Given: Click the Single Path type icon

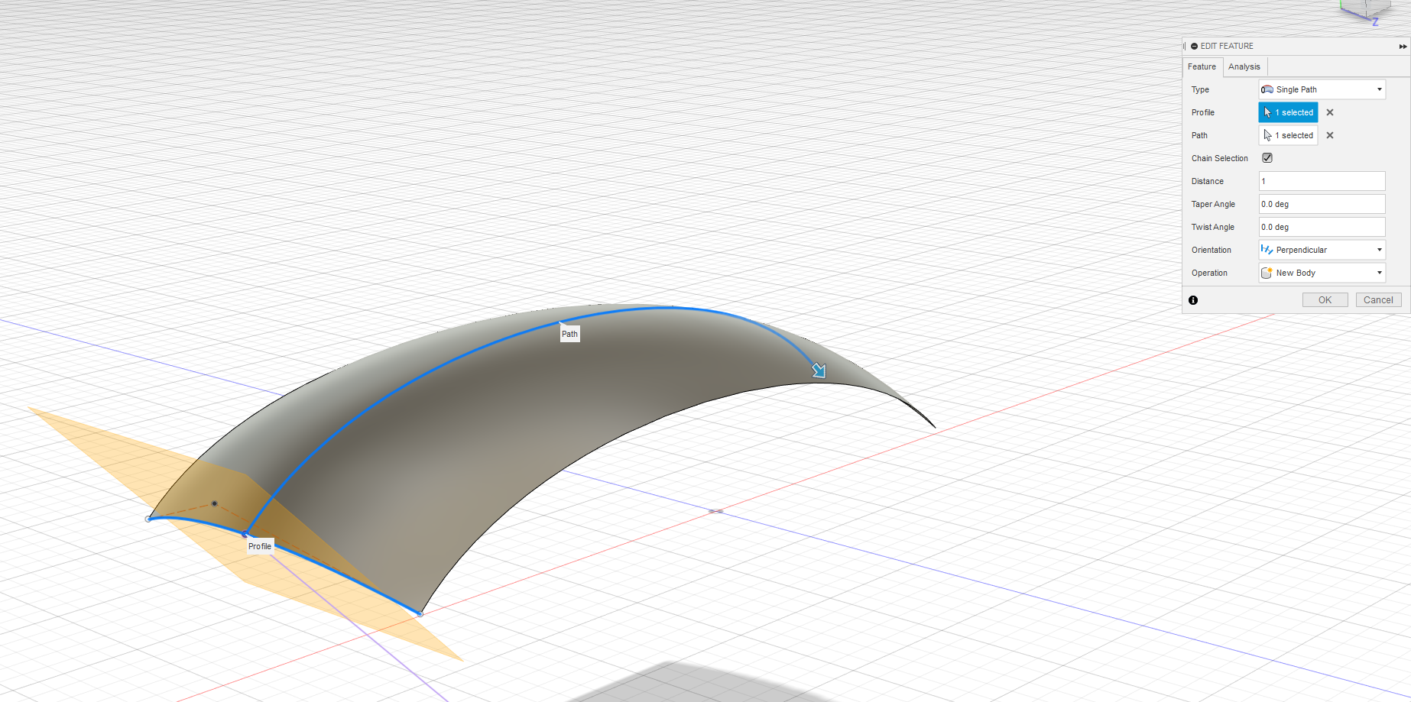Looking at the screenshot, I should (1269, 89).
